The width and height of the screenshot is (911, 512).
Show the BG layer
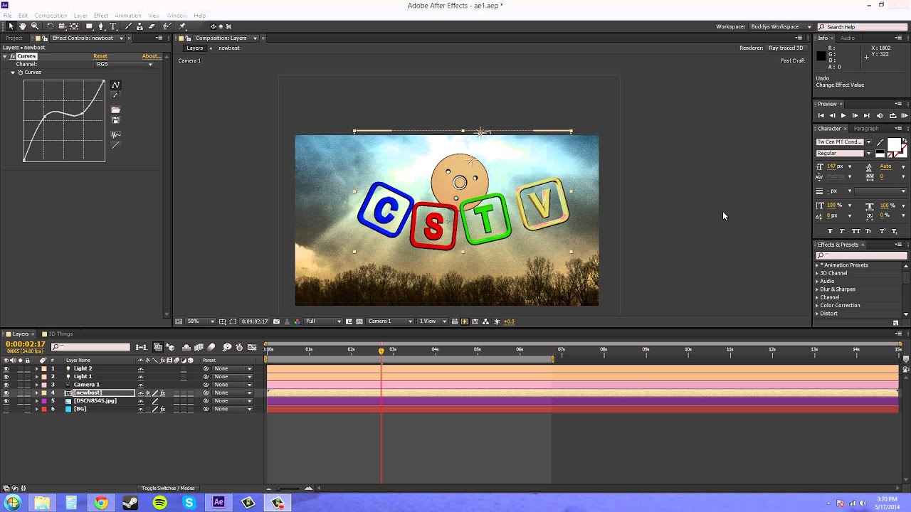[x=6, y=409]
